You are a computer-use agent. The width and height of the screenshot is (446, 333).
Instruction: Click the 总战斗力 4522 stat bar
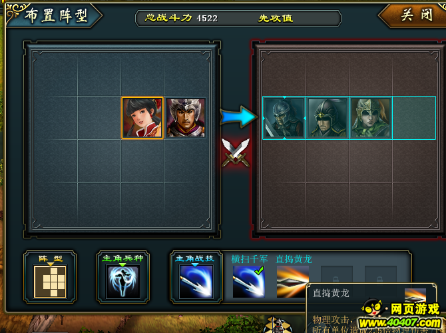(x=238, y=19)
